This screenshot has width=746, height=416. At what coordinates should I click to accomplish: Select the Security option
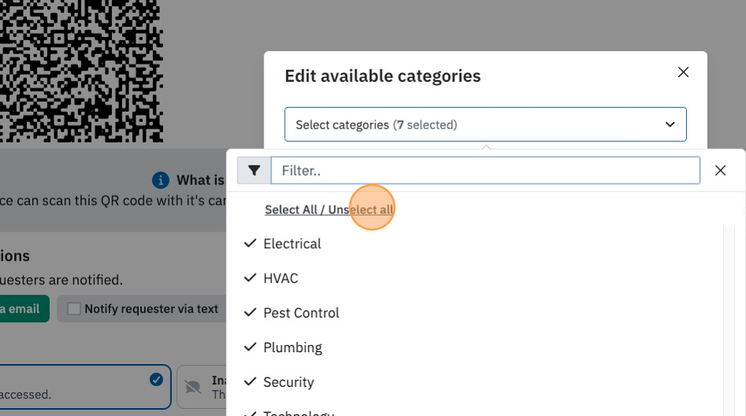(279, 382)
